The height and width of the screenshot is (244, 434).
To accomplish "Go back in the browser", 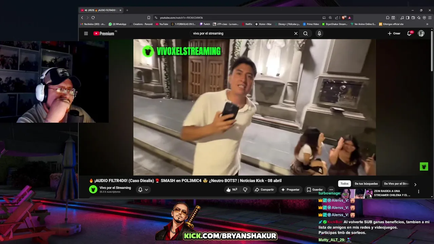I will coord(82,18).
